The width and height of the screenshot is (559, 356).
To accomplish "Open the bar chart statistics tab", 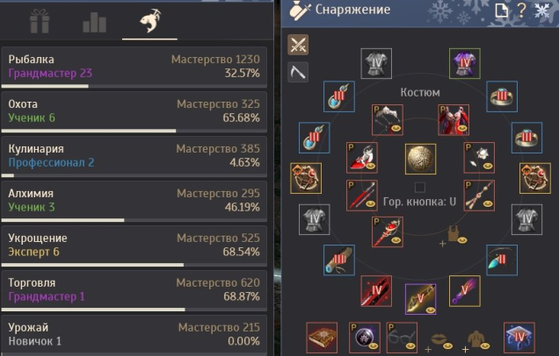I will [x=94, y=23].
